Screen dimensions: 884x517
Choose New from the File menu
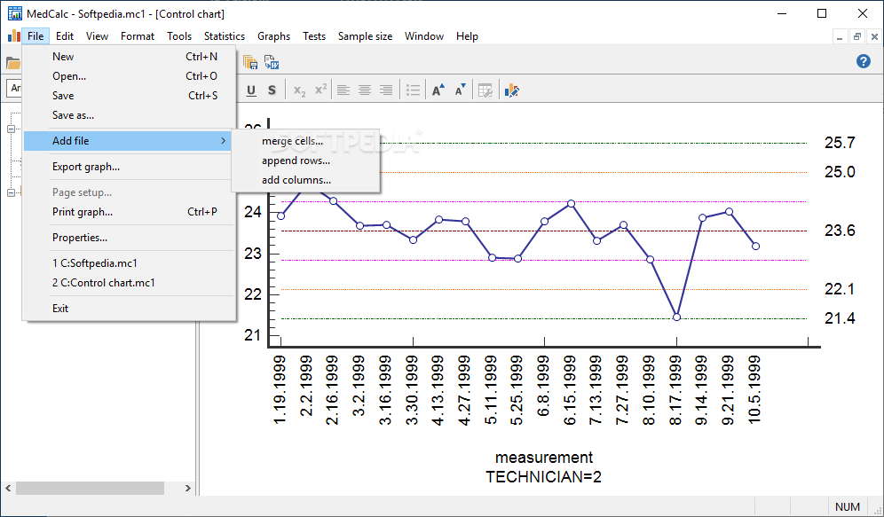pos(129,57)
